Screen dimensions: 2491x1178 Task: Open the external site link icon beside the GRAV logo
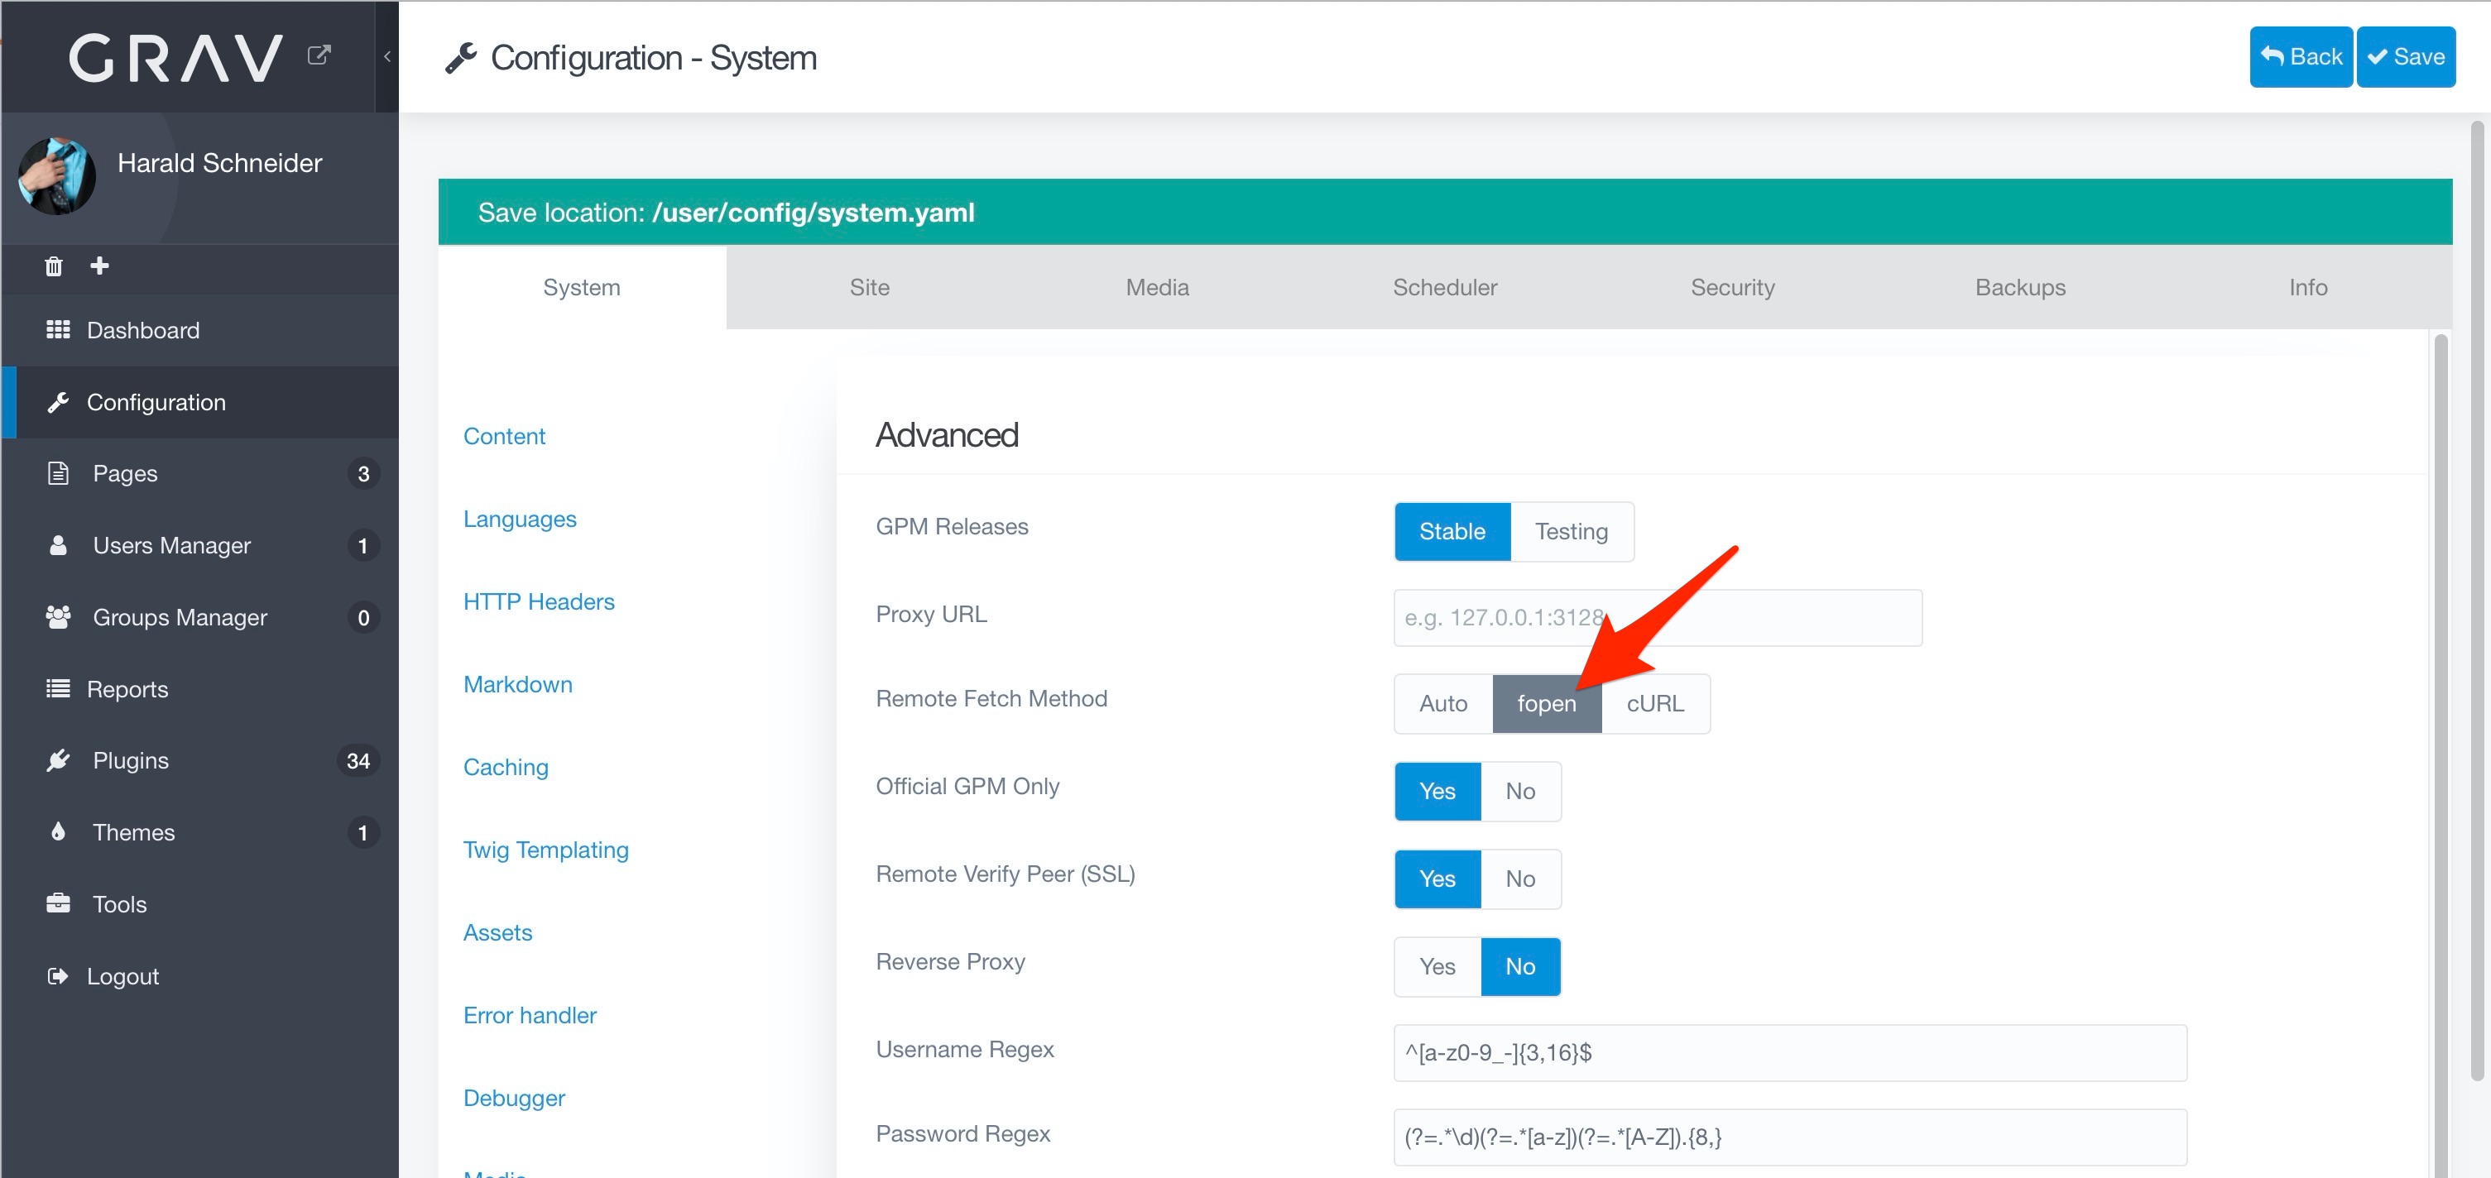(x=318, y=55)
